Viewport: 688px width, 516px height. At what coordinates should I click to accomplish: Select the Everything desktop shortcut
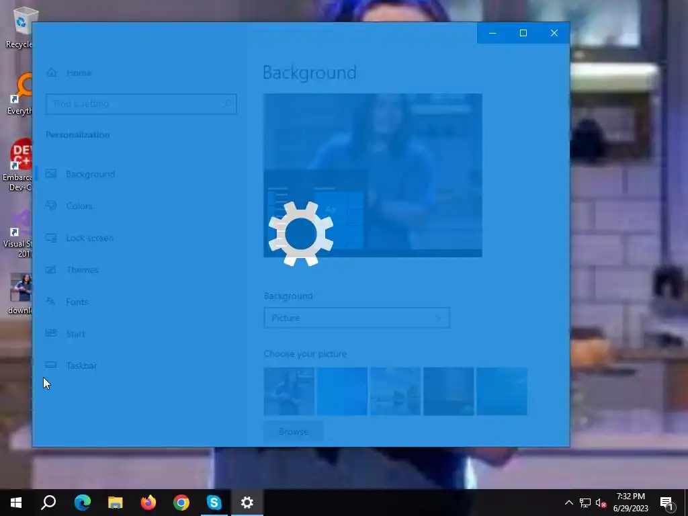(19, 94)
